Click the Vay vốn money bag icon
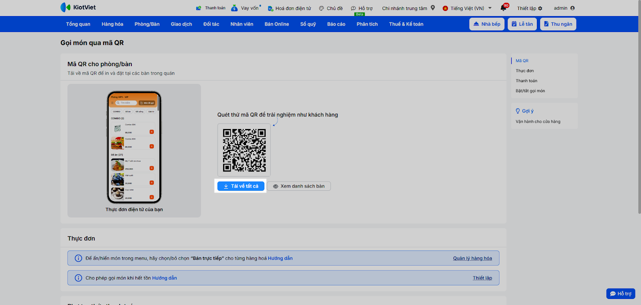The width and height of the screenshot is (641, 305). [234, 8]
